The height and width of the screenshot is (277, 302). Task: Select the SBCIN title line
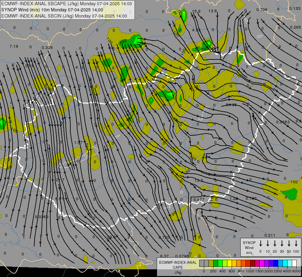(64, 16)
